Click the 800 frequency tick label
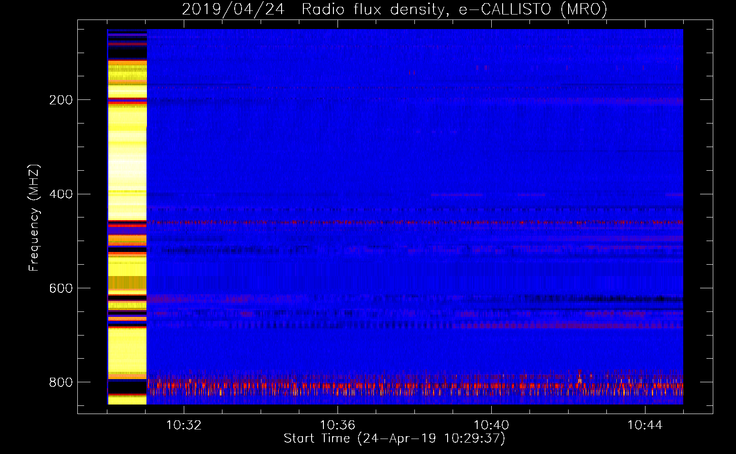The width and height of the screenshot is (736, 454). (x=61, y=383)
